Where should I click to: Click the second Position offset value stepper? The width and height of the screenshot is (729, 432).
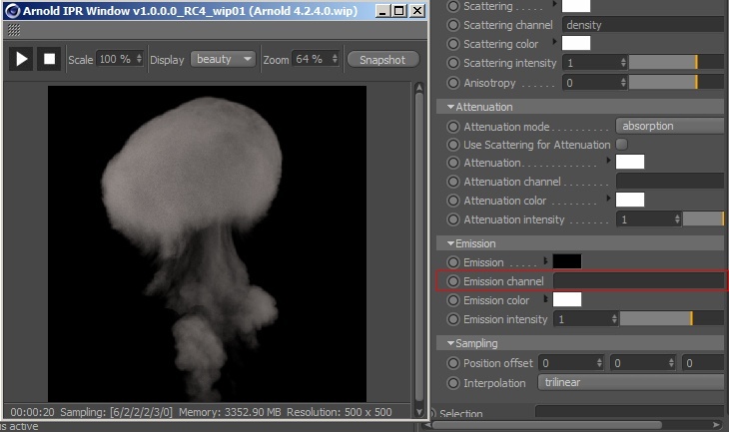[x=671, y=362]
